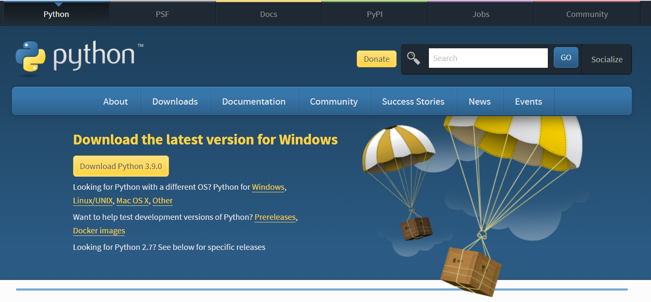Follow the Linux/UNIX link

pyautogui.click(x=93, y=200)
